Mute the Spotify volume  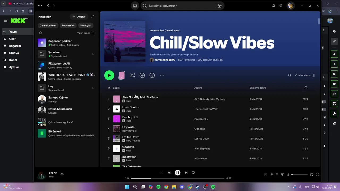288,175
